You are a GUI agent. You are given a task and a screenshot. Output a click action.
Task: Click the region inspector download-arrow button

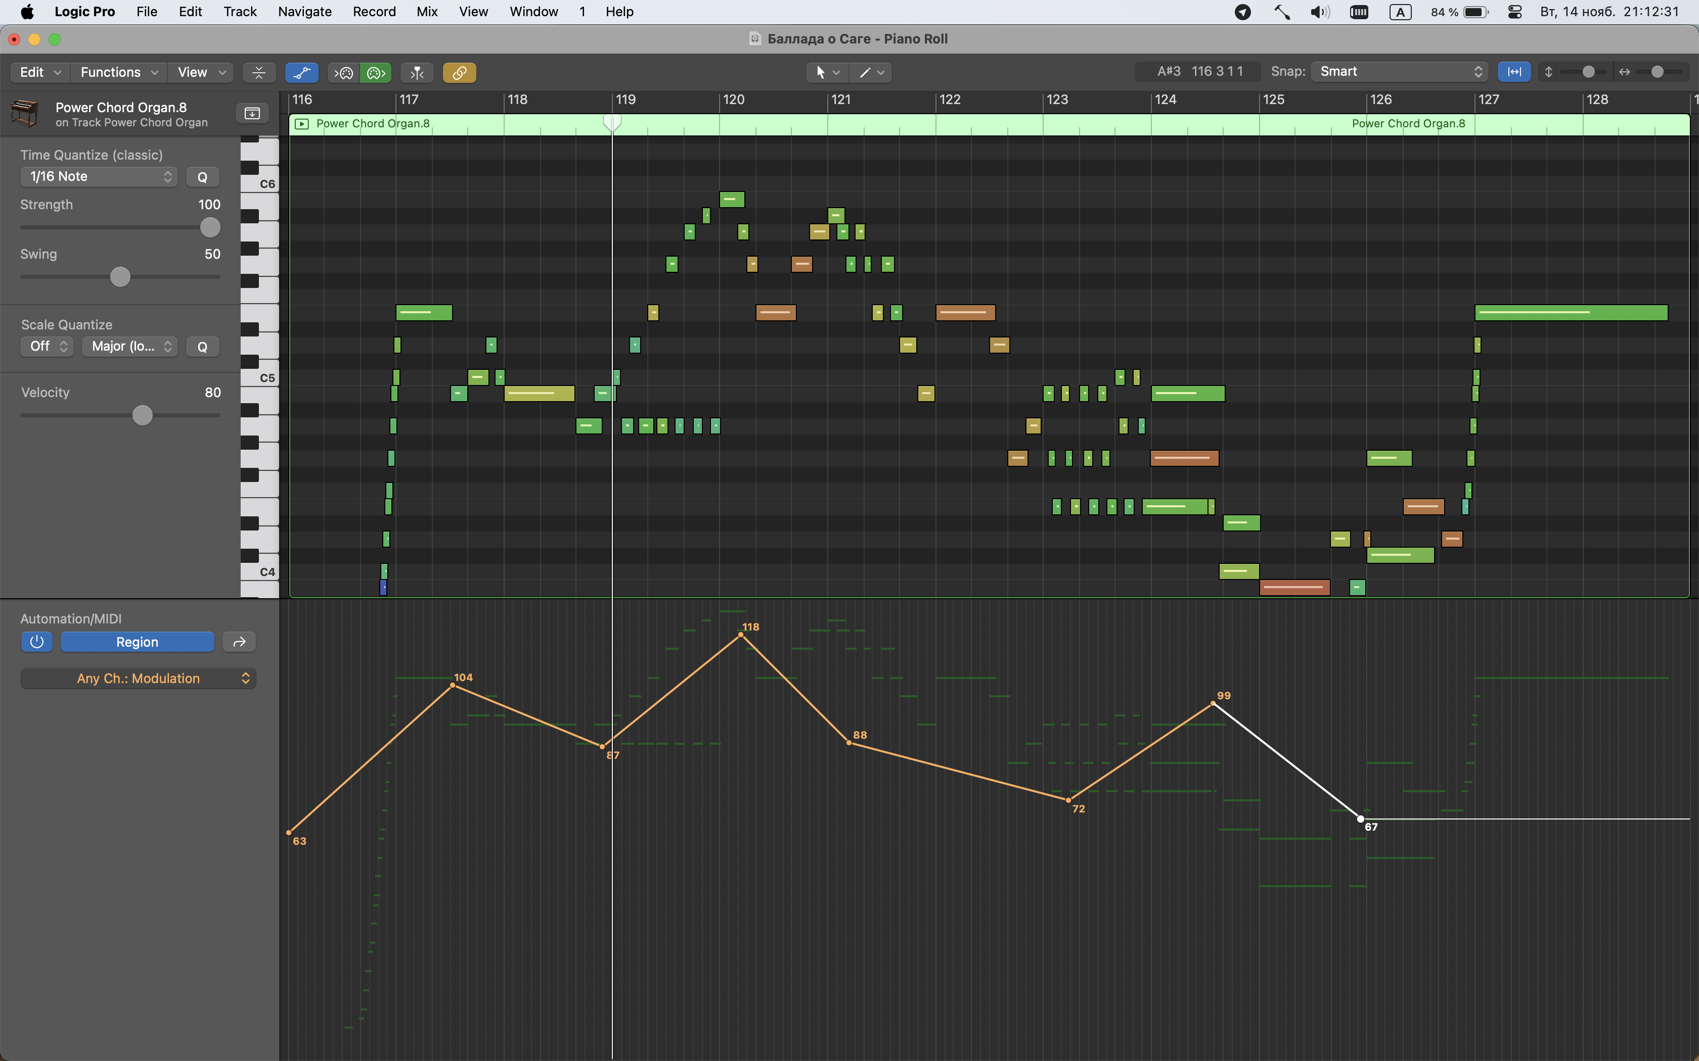point(252,113)
